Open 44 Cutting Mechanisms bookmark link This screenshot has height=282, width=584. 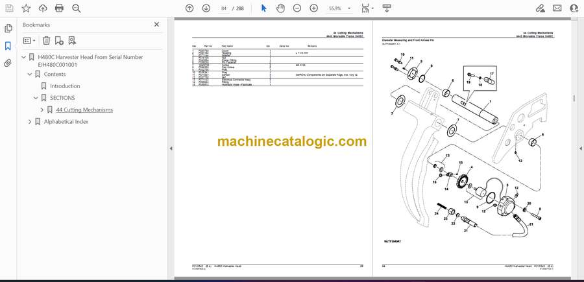84,110
